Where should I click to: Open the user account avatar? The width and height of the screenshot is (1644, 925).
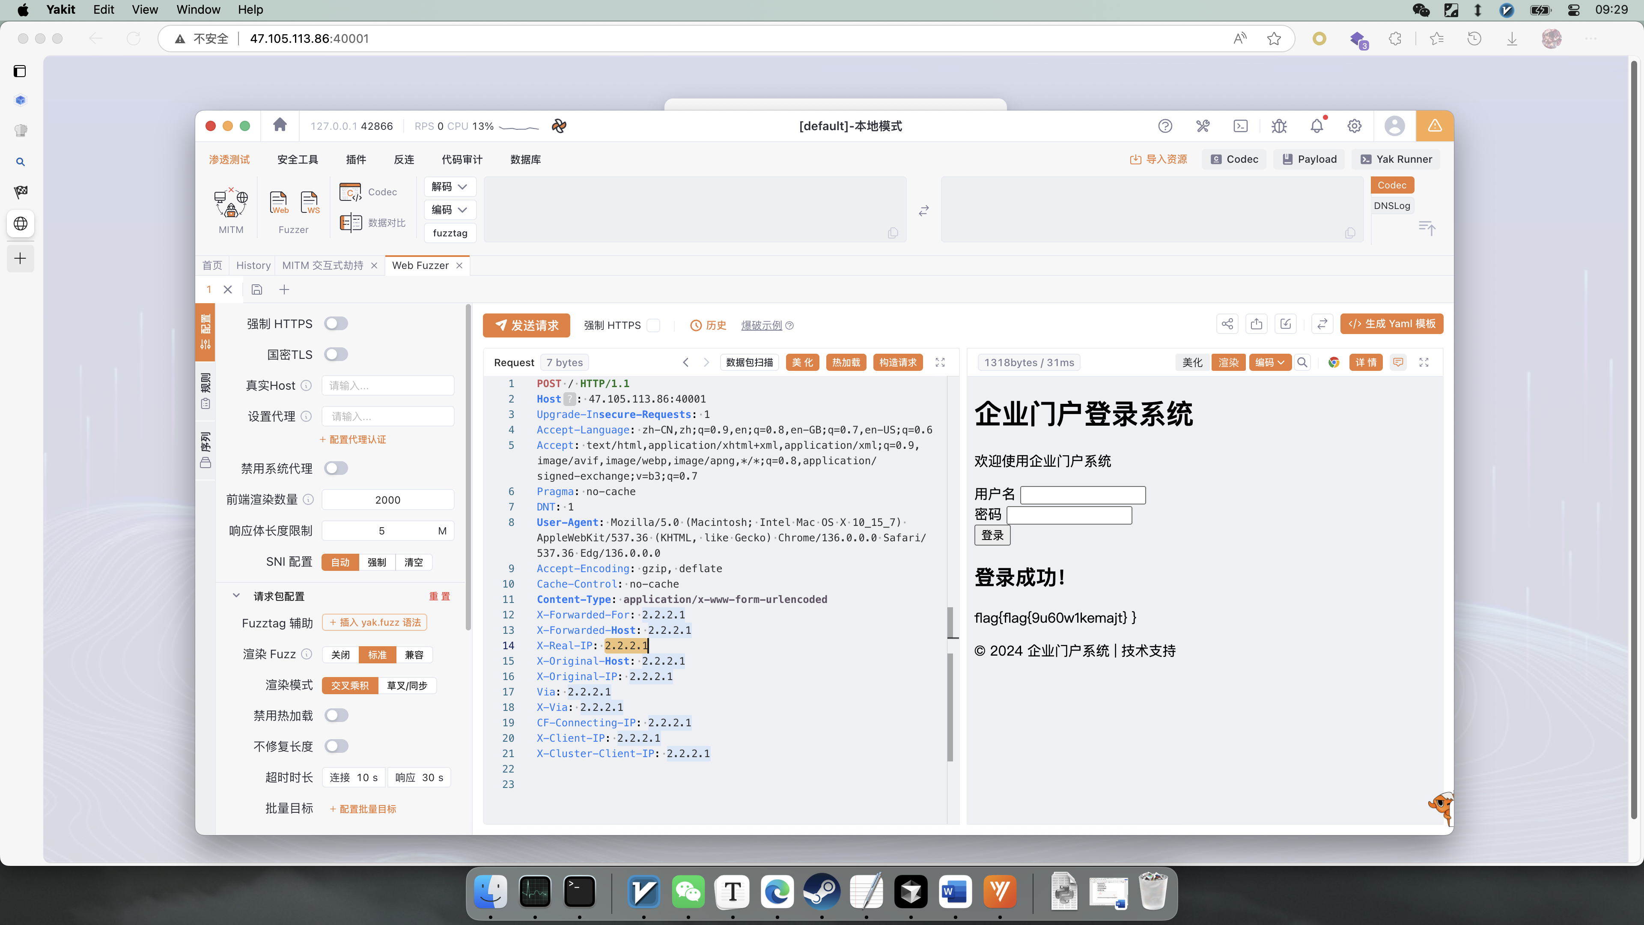pyautogui.click(x=1394, y=126)
